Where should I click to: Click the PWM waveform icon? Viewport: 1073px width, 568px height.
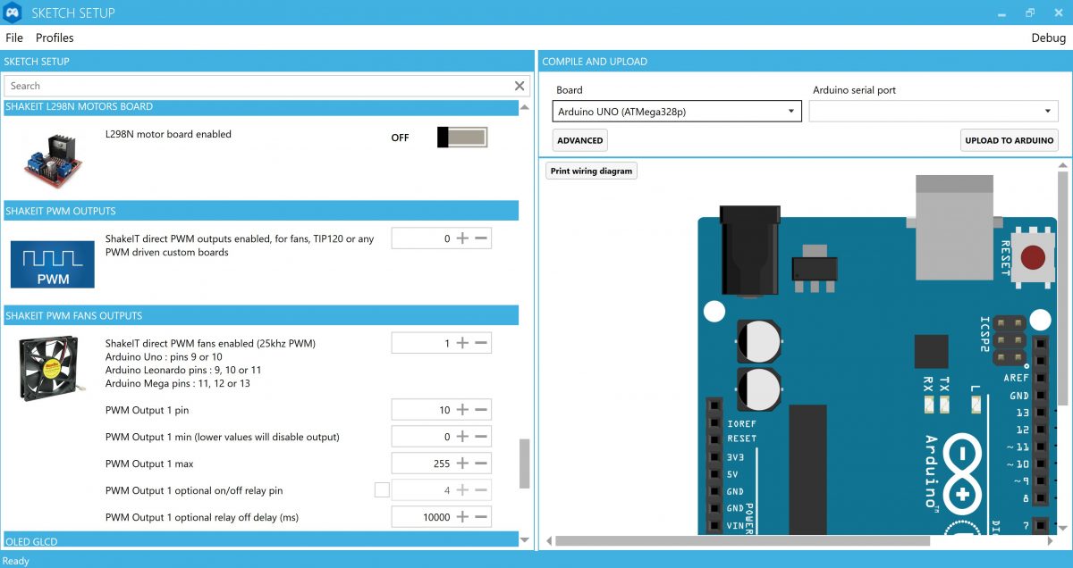click(52, 263)
